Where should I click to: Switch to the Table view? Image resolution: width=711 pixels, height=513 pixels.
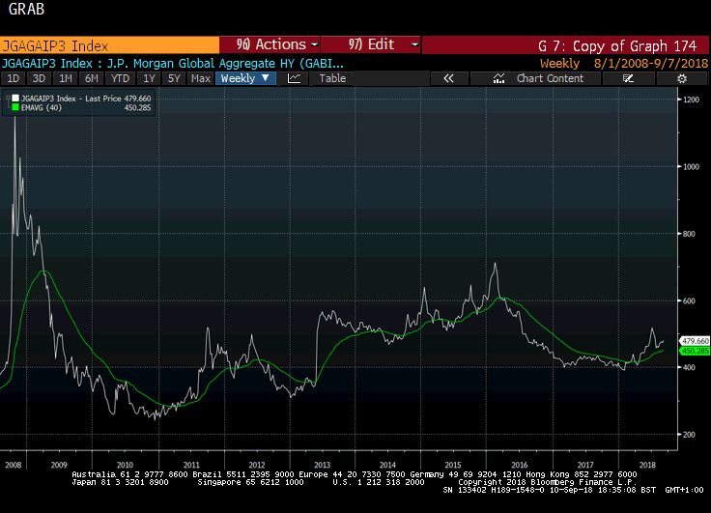point(332,78)
